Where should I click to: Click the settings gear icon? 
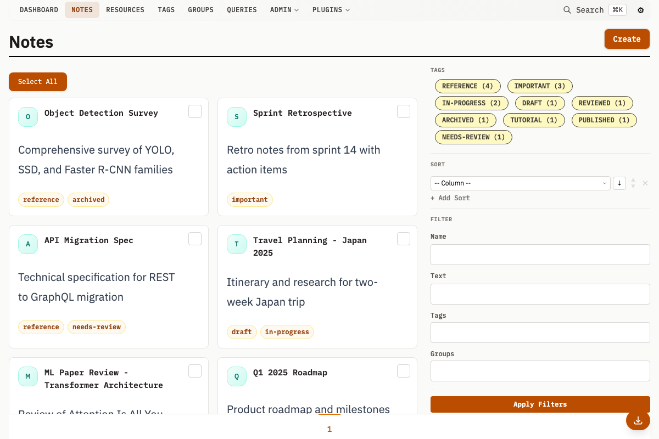pyautogui.click(x=640, y=10)
